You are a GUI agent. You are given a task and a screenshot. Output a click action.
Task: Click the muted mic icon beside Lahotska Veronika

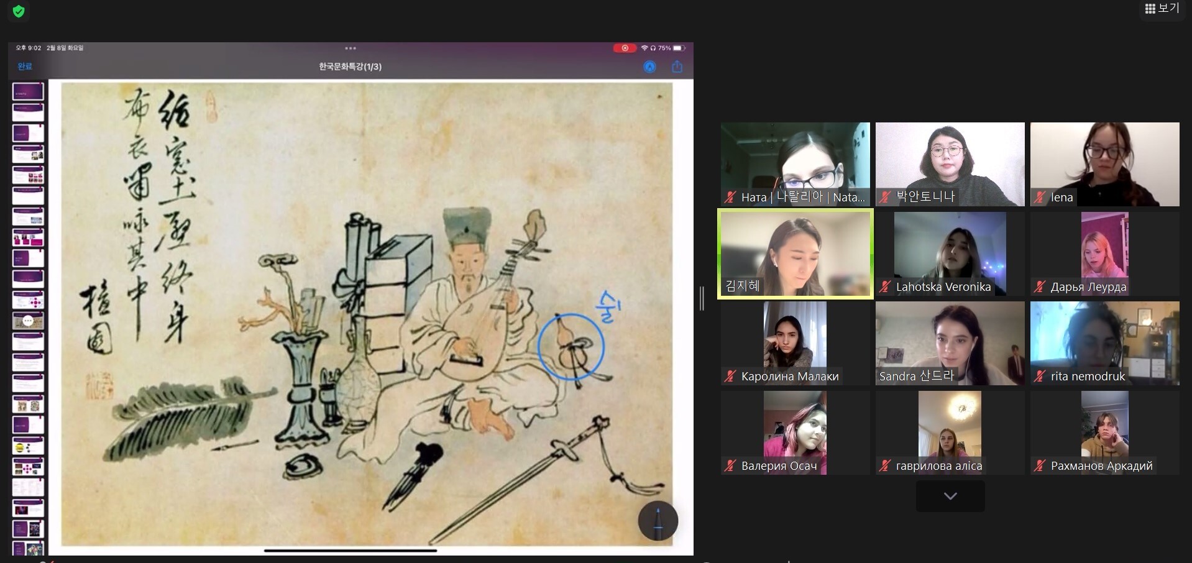[885, 287]
